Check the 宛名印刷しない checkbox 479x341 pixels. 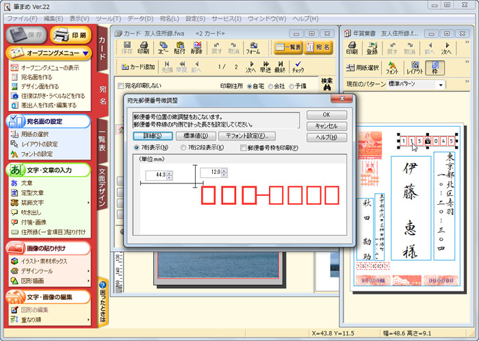pyautogui.click(x=121, y=86)
